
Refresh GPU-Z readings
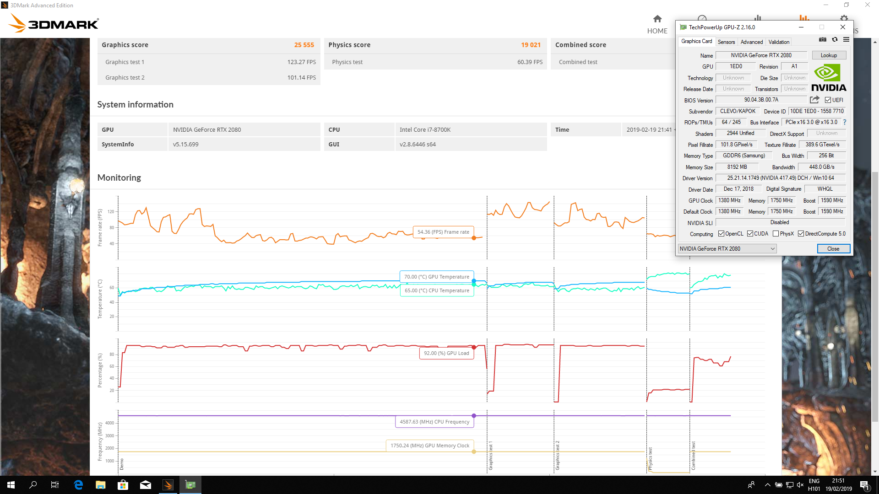pyautogui.click(x=835, y=40)
